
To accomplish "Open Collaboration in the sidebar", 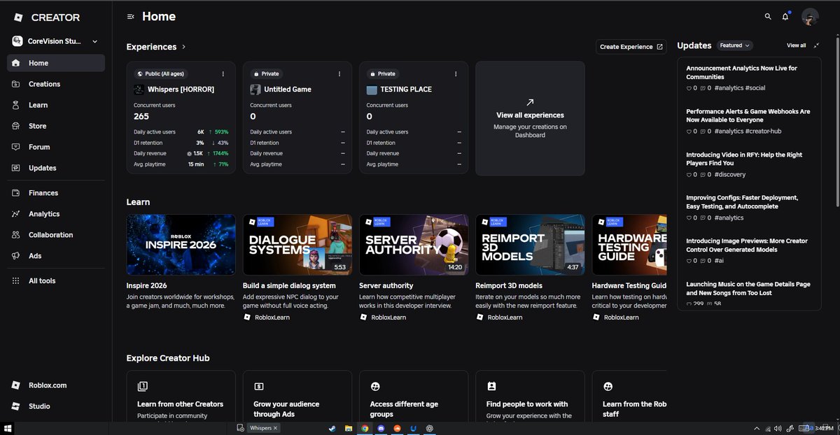I will pyautogui.click(x=56, y=235).
